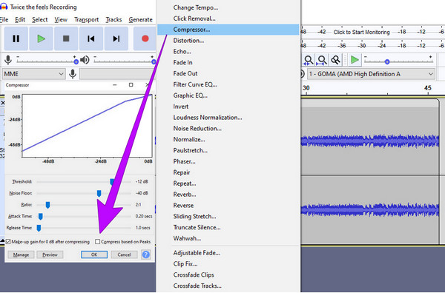
Task: Click the Noise Floor slider handle
Action: (x=99, y=193)
